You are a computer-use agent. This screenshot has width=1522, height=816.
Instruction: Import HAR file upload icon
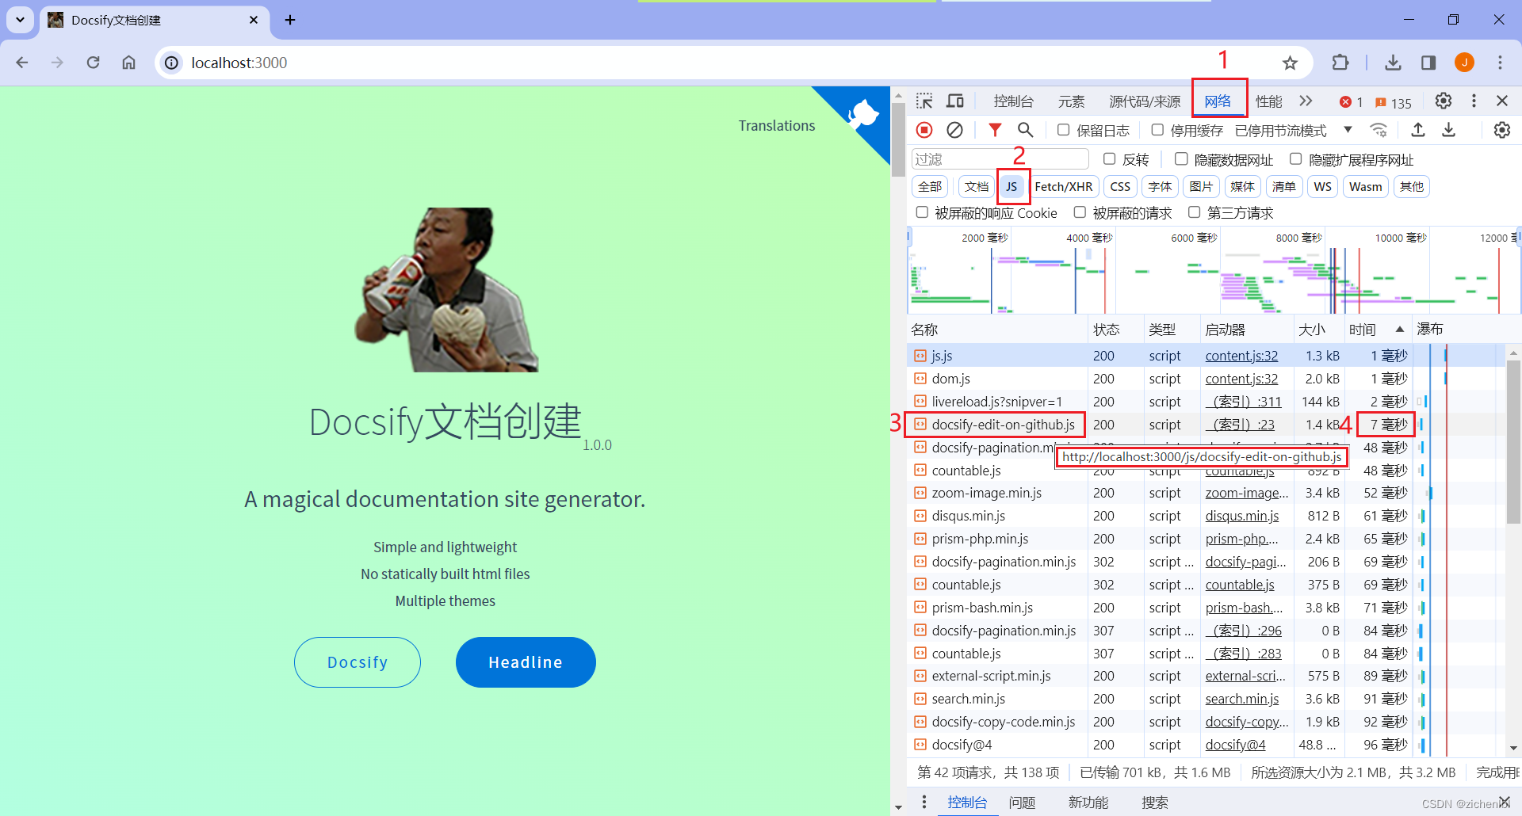point(1418,130)
